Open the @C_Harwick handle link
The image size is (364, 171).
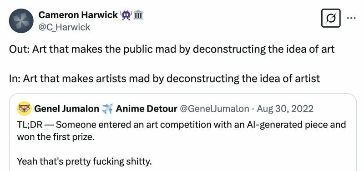(x=64, y=27)
